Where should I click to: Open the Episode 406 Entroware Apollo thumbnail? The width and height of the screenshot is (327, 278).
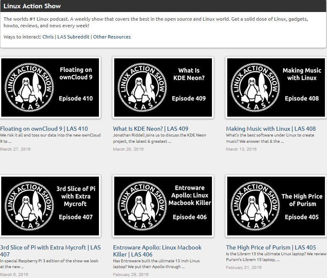tap(163, 206)
